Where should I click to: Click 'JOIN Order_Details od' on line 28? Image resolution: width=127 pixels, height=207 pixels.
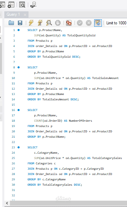[45, 174]
